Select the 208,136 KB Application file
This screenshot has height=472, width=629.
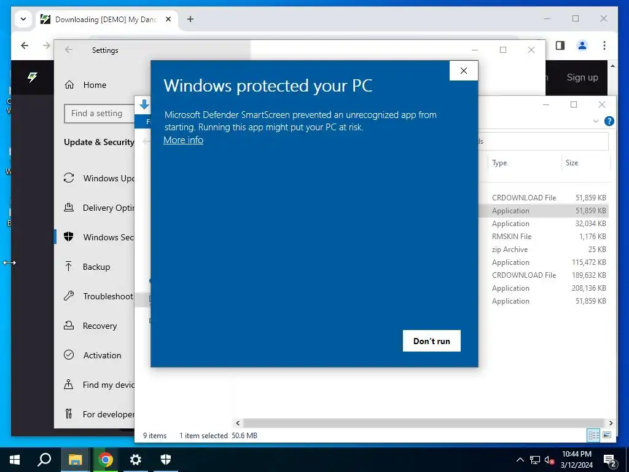tap(544, 288)
